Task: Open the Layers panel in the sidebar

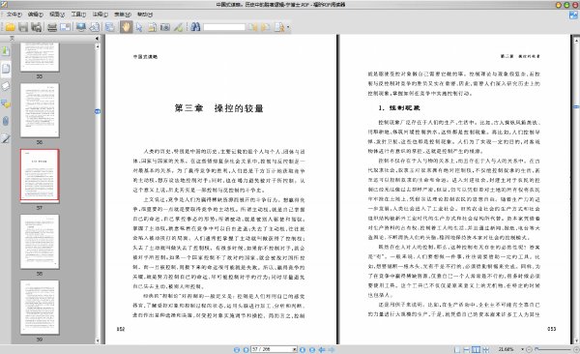Action: tap(5, 86)
